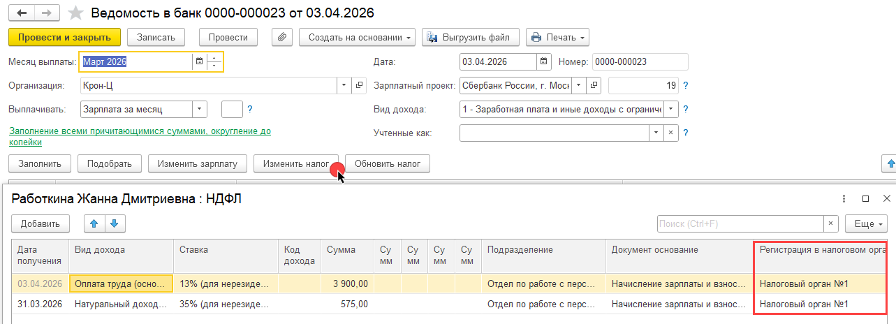Open the kebab menu of the НДФЛ window
The height and width of the screenshot is (324, 896).
(844, 199)
